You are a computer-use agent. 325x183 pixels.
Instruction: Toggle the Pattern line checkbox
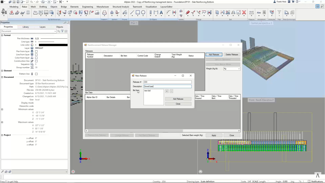tap(36, 74)
